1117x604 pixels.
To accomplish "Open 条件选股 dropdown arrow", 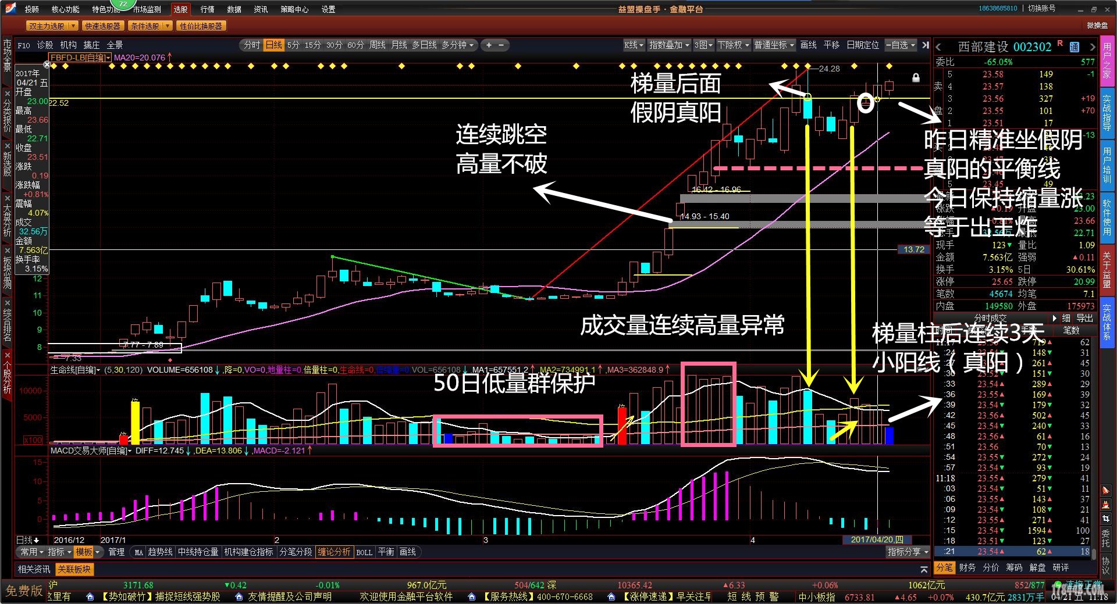I will (168, 26).
